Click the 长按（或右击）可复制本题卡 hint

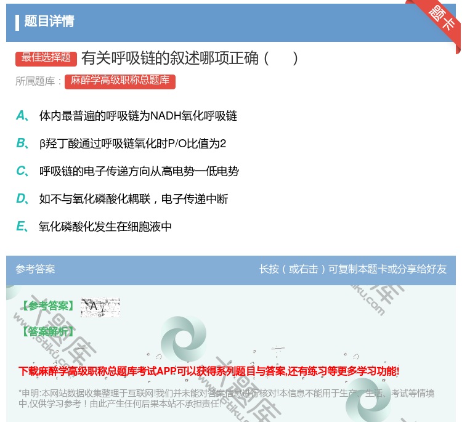point(353,269)
